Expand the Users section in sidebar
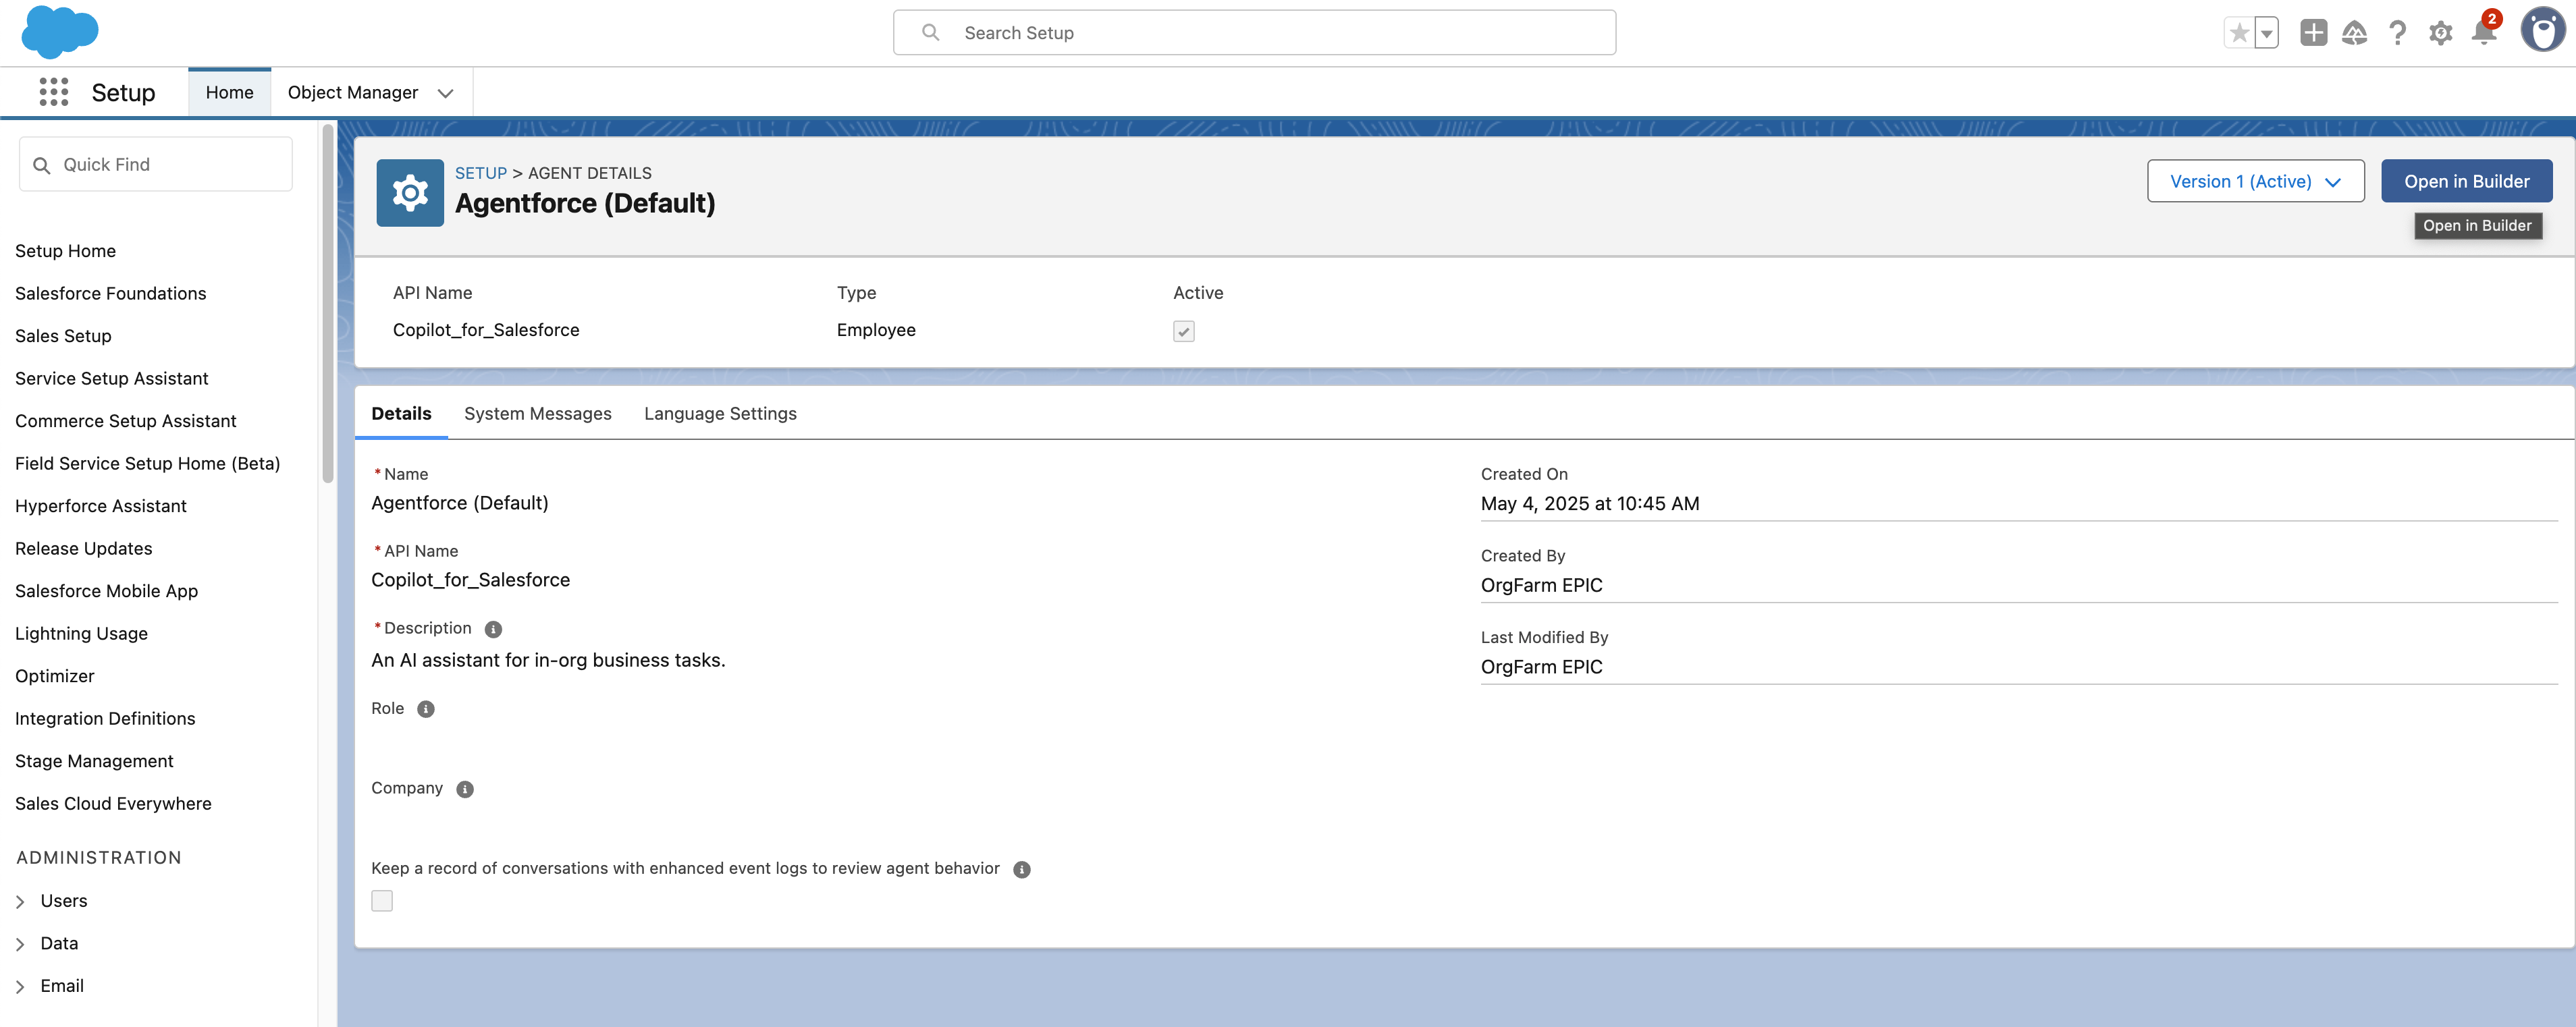 pos(20,901)
